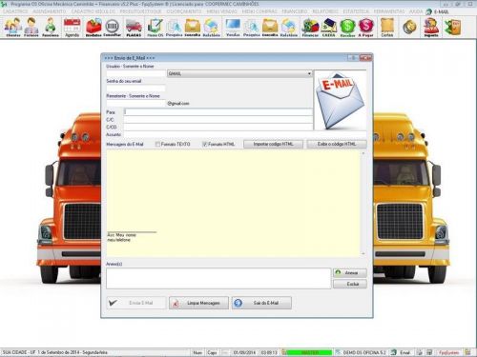Click the Limpar Mensagem button
The width and height of the screenshot is (477, 357).
click(198, 303)
